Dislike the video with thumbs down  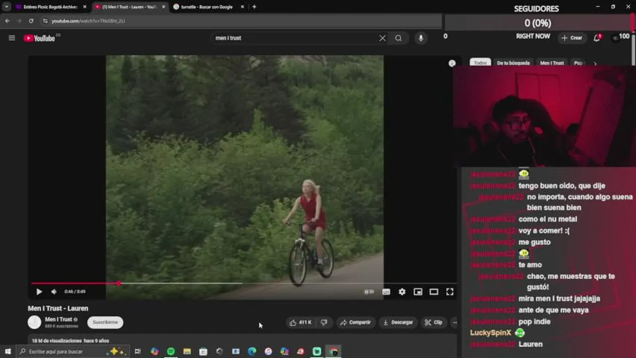324,322
